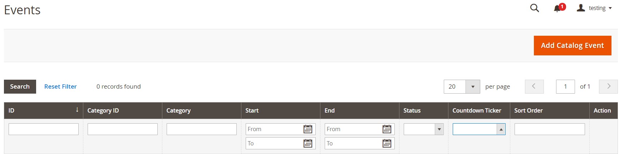
Task: Open calendar for Start To date
Action: (308, 143)
